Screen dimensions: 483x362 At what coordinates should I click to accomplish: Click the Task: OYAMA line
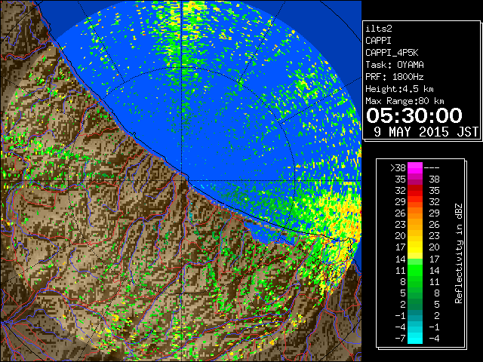[395, 65]
